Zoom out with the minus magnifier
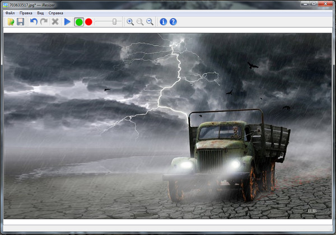 tap(150, 22)
